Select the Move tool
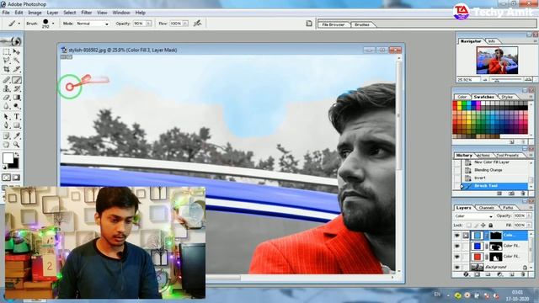539x303 pixels. [x=16, y=52]
